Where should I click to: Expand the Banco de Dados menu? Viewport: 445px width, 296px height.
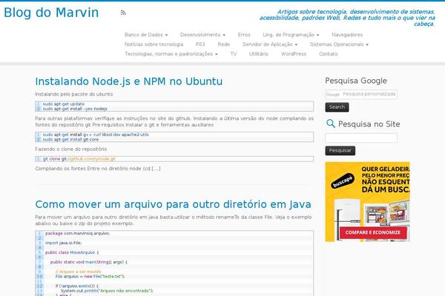[146, 35]
